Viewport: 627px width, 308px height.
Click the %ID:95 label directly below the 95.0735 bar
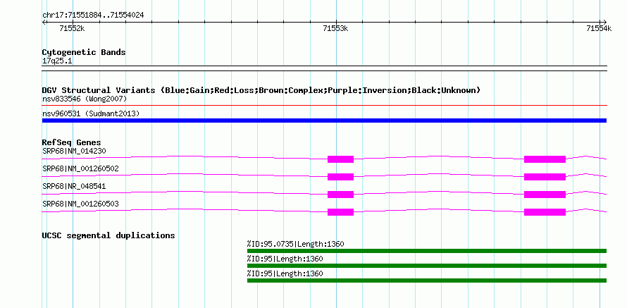coord(285,259)
